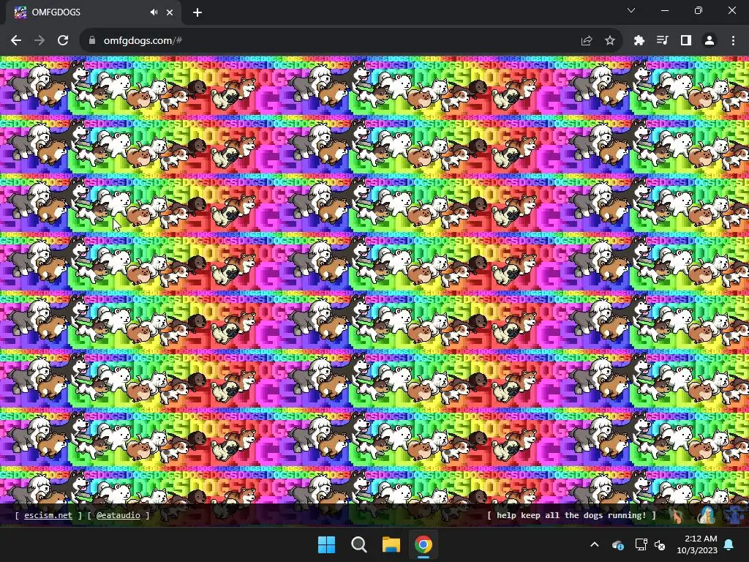Viewport: 749px width, 562px height.
Task: Open a new browser tab
Action: 197,12
